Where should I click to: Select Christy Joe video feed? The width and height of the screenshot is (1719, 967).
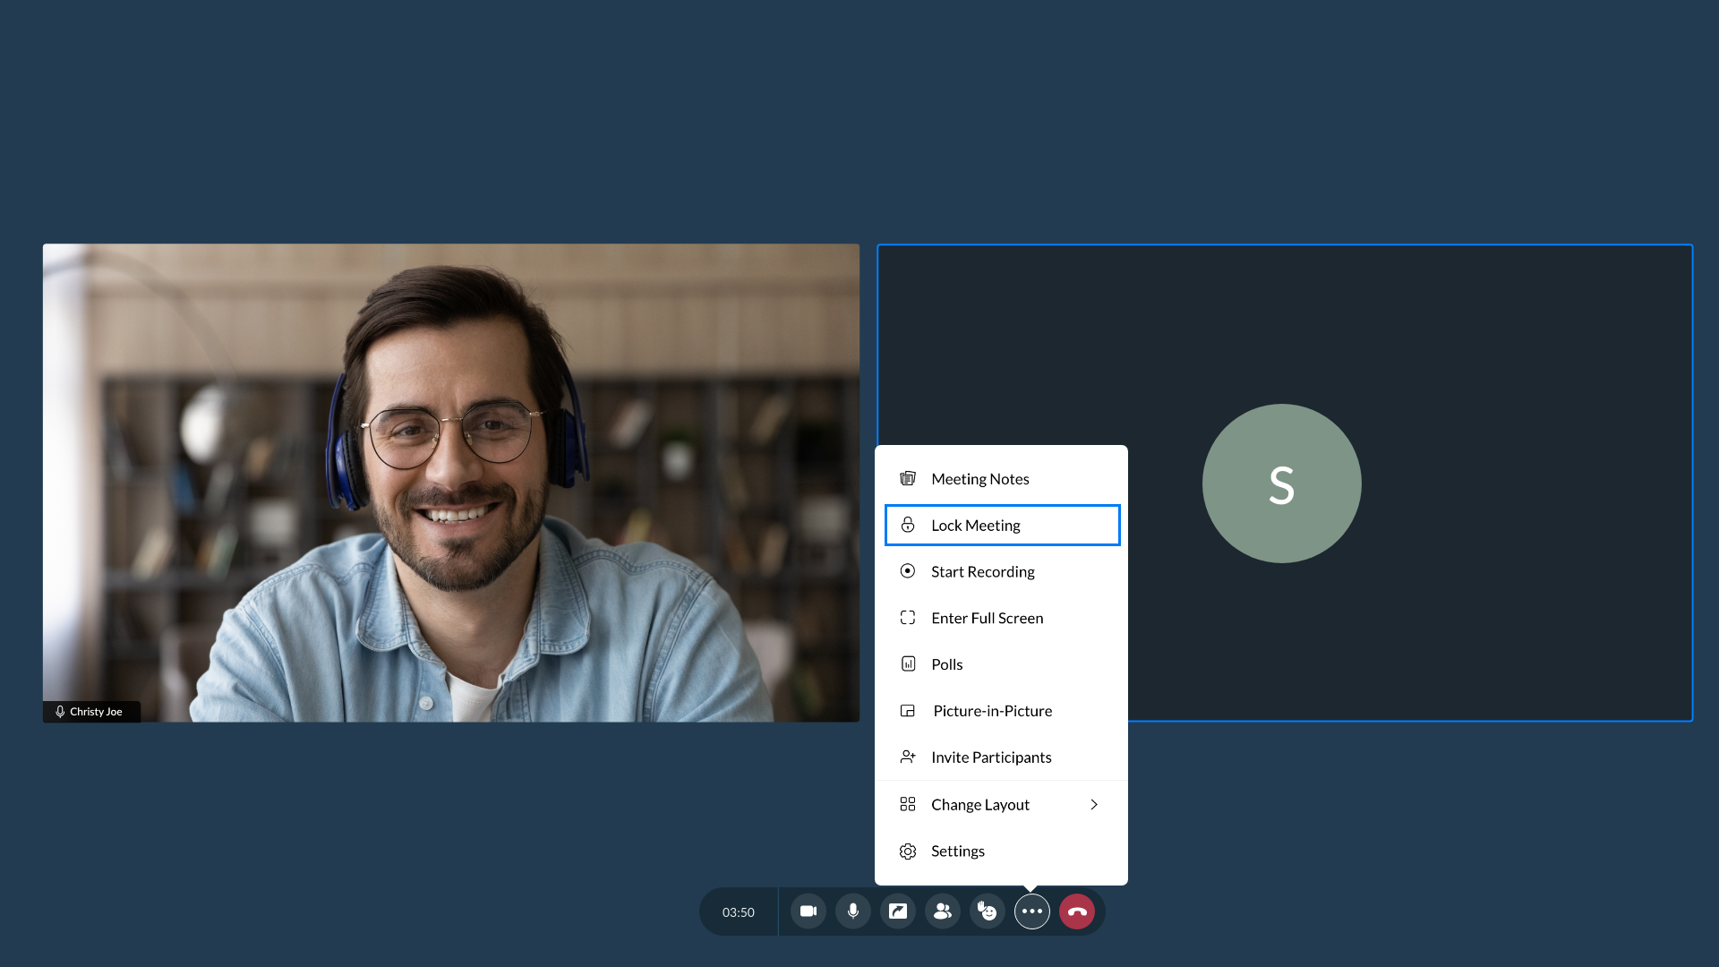coord(451,483)
